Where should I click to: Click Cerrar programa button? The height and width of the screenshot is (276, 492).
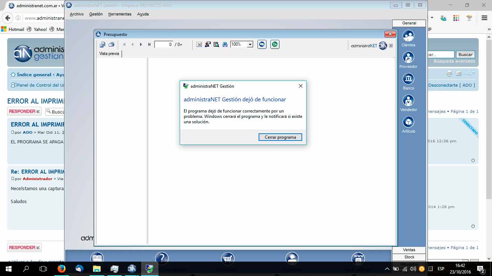point(280,137)
